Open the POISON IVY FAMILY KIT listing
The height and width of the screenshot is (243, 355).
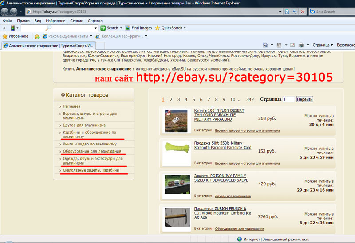click(x=221, y=178)
